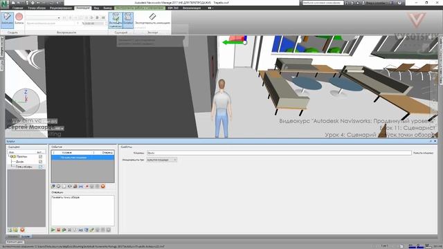The image size is (443, 249).
Task: Click the green move gizmo arrow in the viewport
Action: tap(233, 42)
